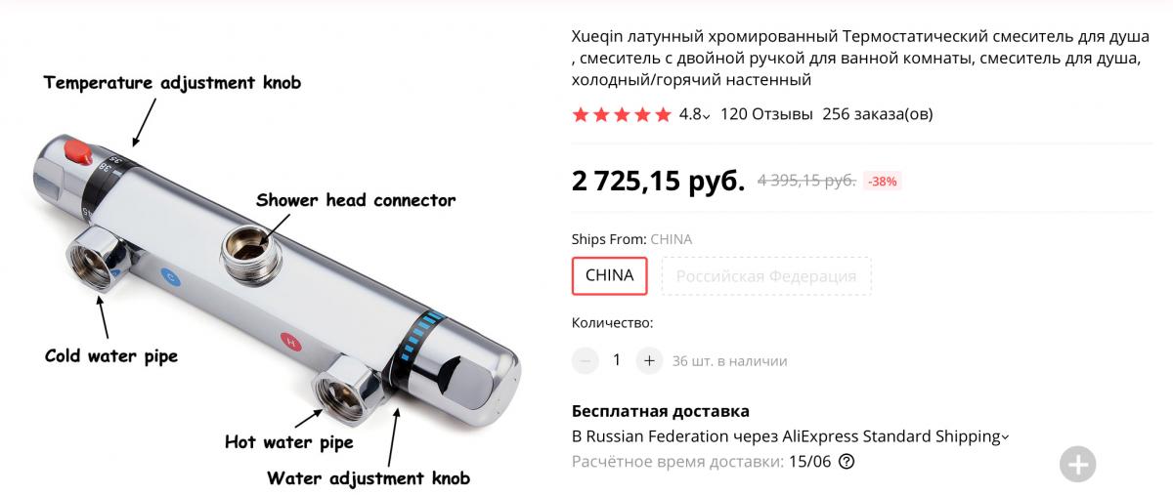Click the -38% discount badge

[883, 181]
